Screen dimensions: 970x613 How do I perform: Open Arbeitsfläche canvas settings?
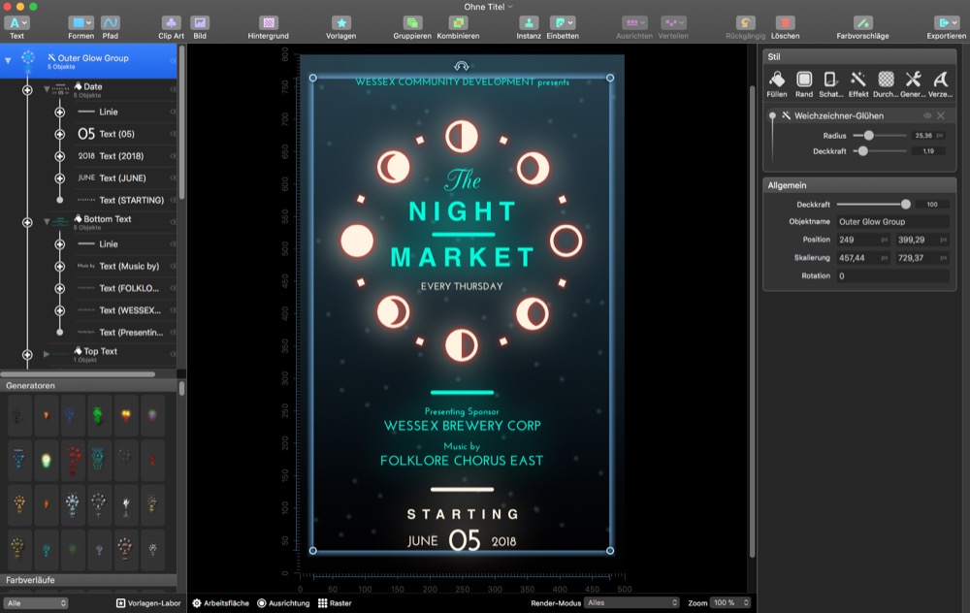tap(220, 603)
